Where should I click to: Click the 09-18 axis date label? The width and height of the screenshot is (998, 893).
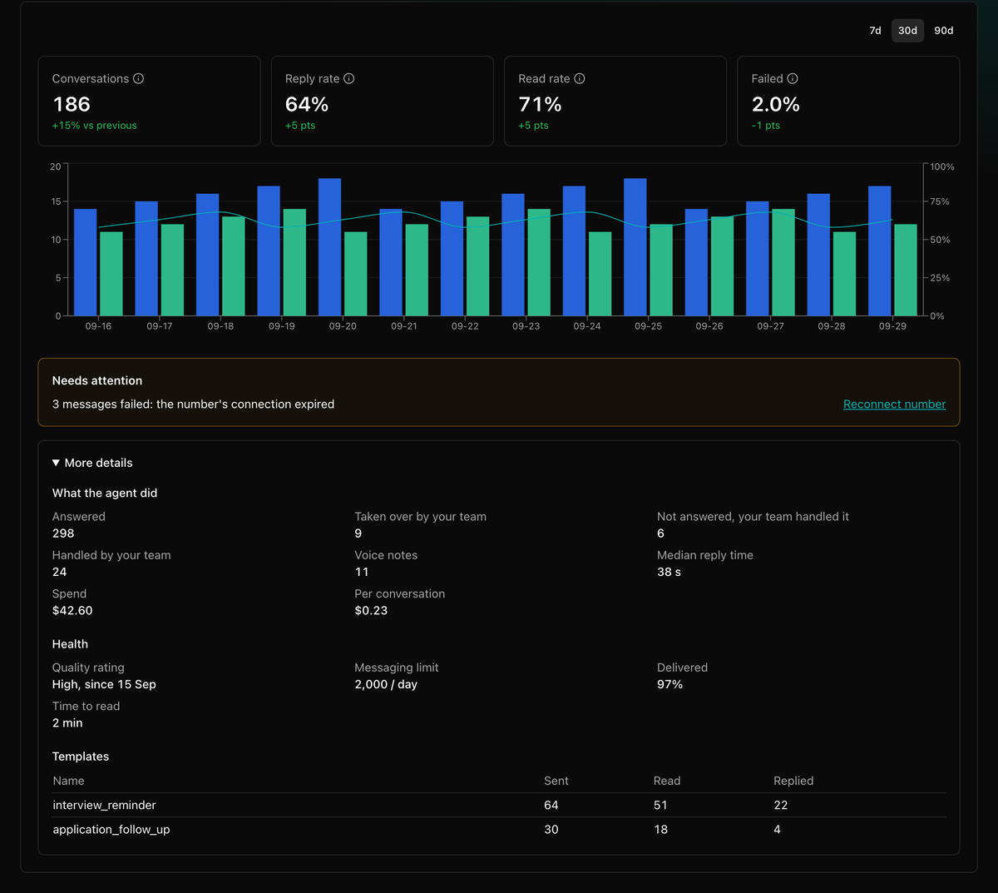(x=220, y=326)
